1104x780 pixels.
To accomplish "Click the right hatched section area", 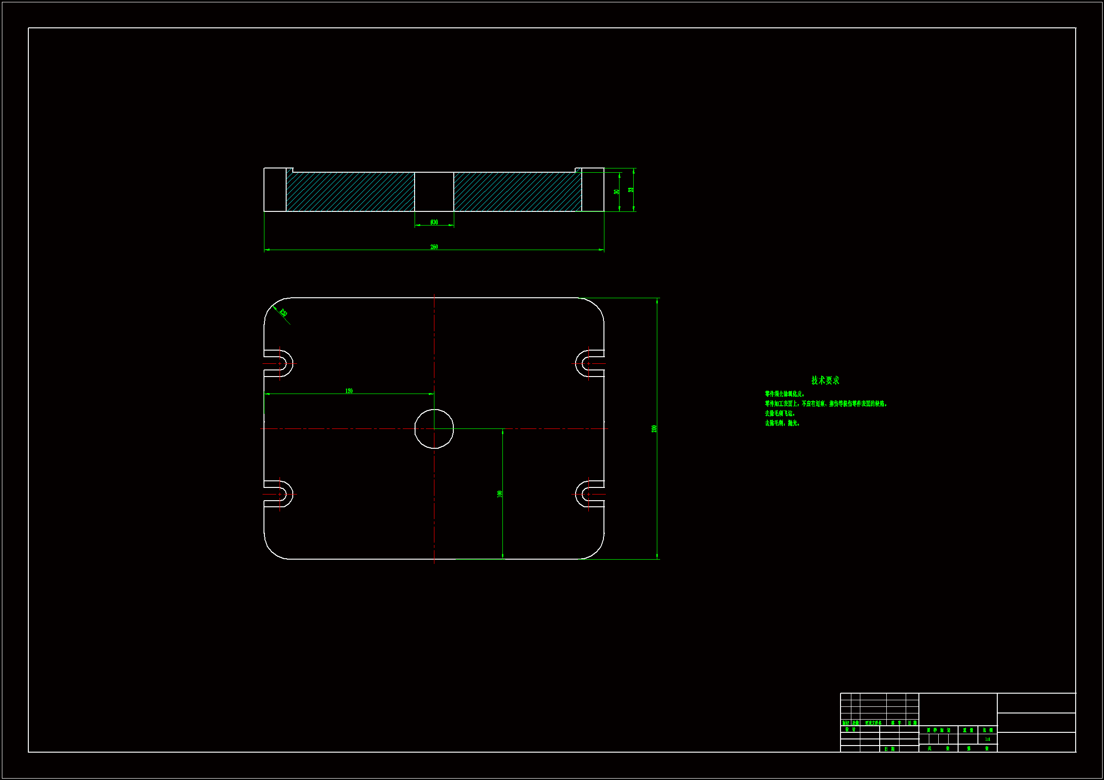I will 518,192.
